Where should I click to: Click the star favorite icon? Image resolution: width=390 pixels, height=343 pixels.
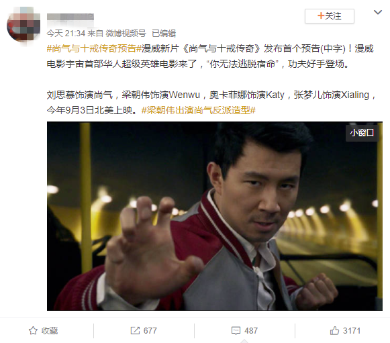click(x=33, y=330)
